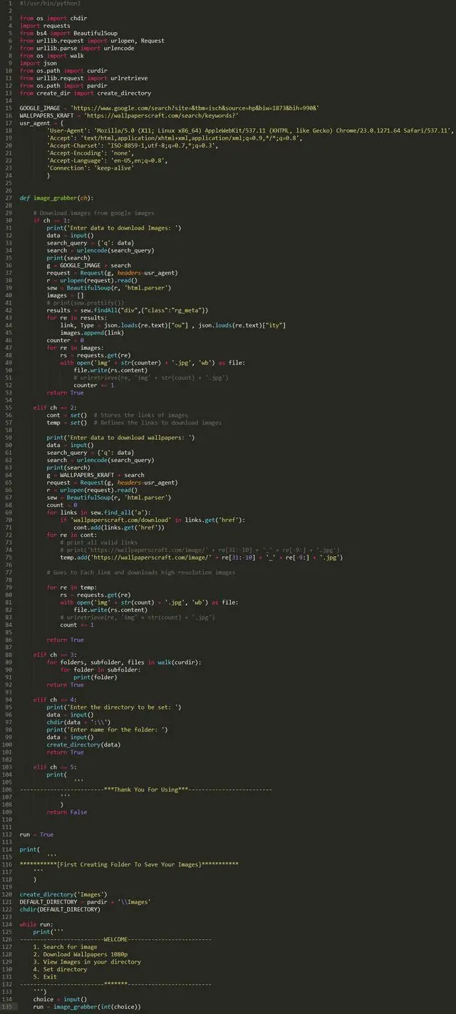Image resolution: width=456 pixels, height=1014 pixels.
Task: Click comment 'Goes to Each link and downloads'
Action: point(141,572)
